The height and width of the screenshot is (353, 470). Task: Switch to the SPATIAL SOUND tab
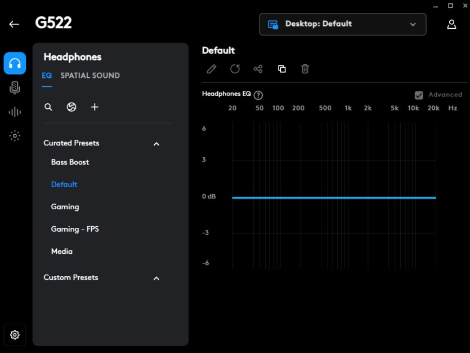coord(90,76)
